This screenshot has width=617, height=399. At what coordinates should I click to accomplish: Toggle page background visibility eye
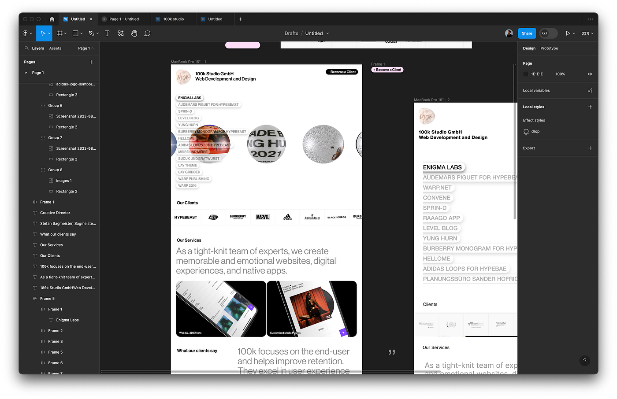point(590,74)
